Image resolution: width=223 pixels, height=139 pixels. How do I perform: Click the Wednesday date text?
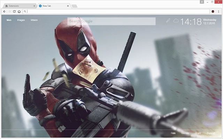pyautogui.click(x=210, y=20)
